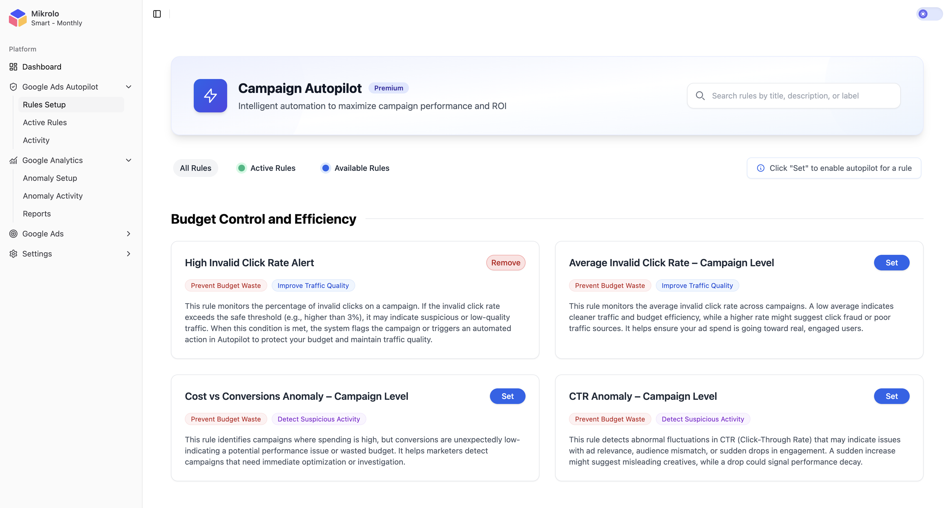Click the Dashboard grid icon
The image size is (952, 508).
tap(13, 67)
